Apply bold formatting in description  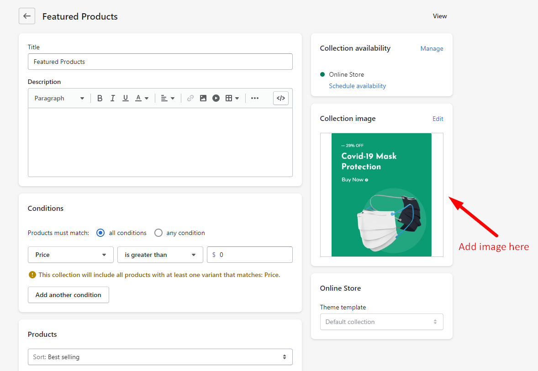pos(100,99)
